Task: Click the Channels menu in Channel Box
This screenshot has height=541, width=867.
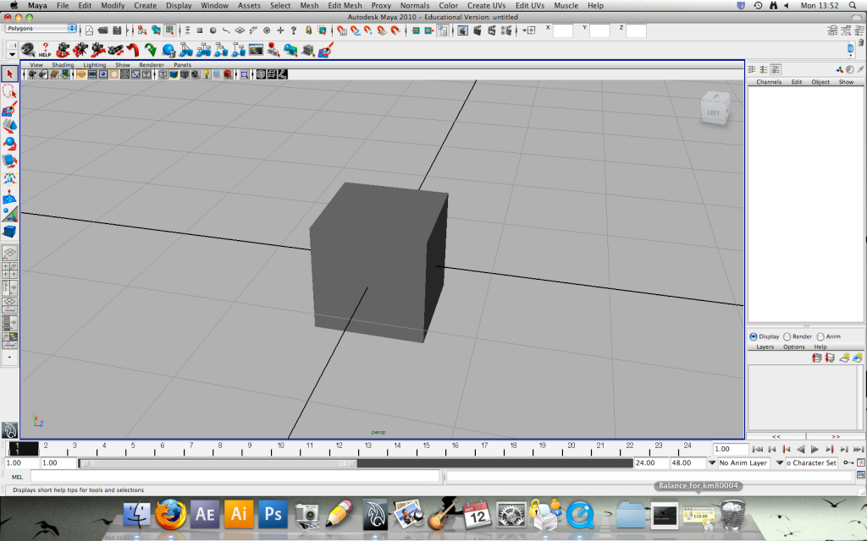Action: tap(769, 82)
